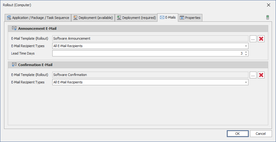Remove Software Announcement template with red X
Screen dimensions: 276x142
pos(261,39)
